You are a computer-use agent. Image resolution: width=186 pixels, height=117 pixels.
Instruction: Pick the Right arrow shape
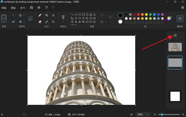tap(87, 18)
